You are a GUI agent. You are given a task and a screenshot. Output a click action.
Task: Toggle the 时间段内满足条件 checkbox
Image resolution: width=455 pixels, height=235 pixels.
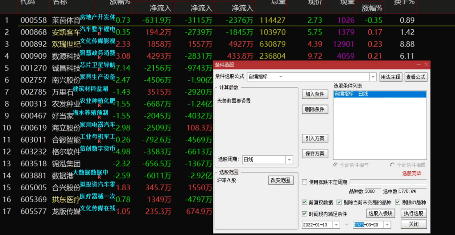pyautogui.click(x=304, y=214)
